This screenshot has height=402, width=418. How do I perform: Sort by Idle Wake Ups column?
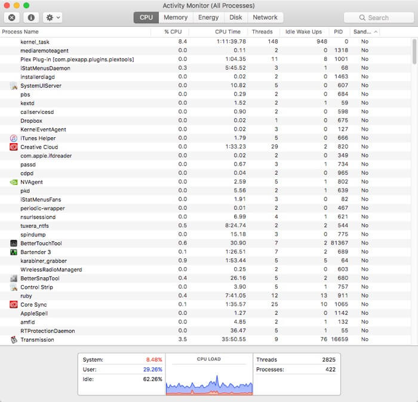pyautogui.click(x=303, y=32)
